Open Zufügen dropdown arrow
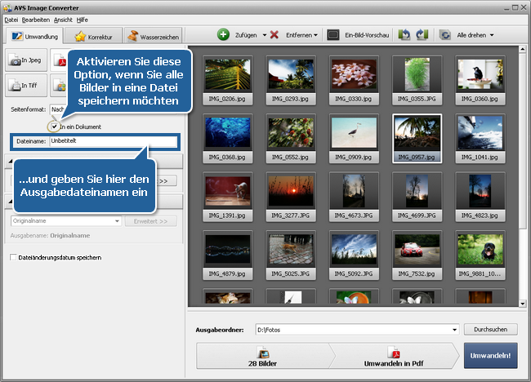This screenshot has width=531, height=382. [265, 35]
